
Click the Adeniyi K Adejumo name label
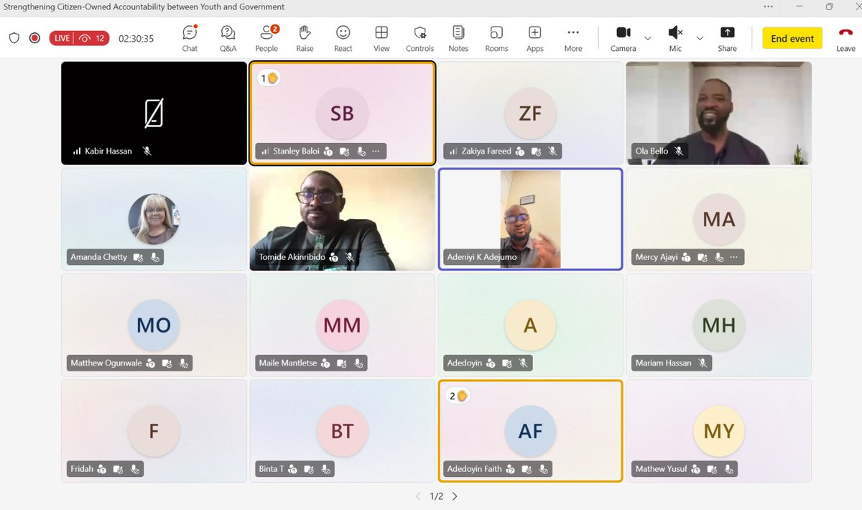[x=482, y=257]
